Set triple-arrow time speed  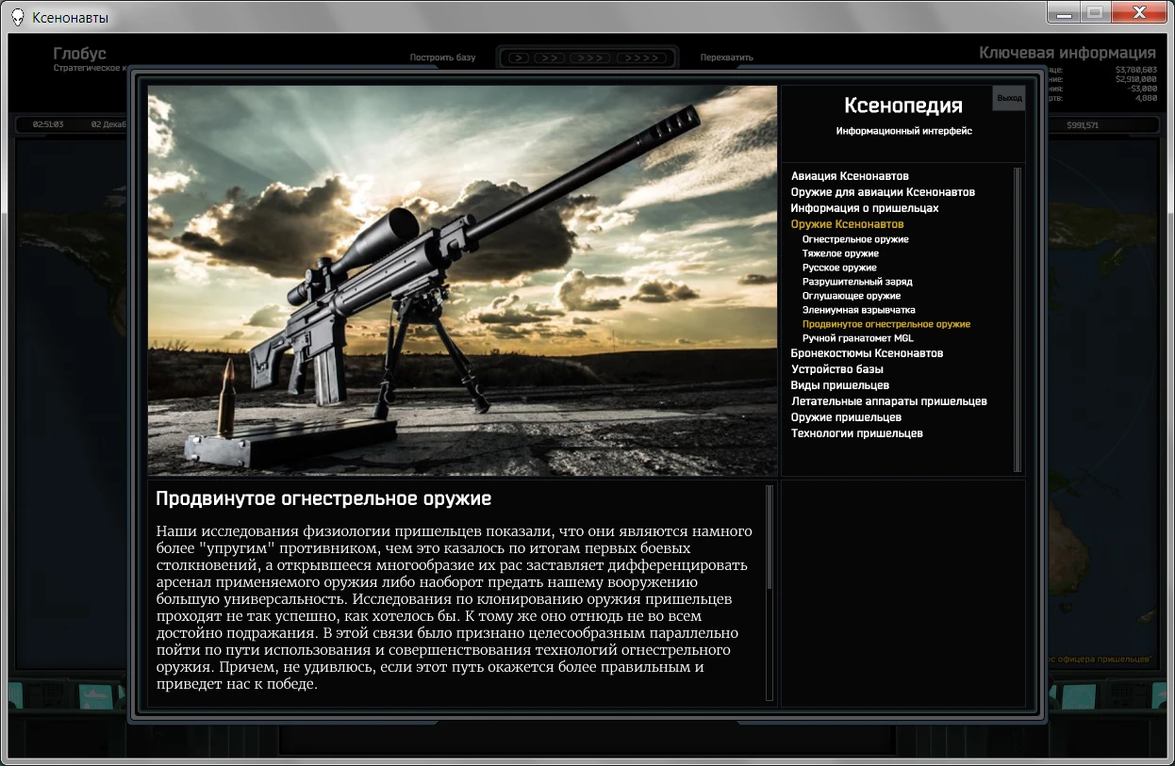588,57
